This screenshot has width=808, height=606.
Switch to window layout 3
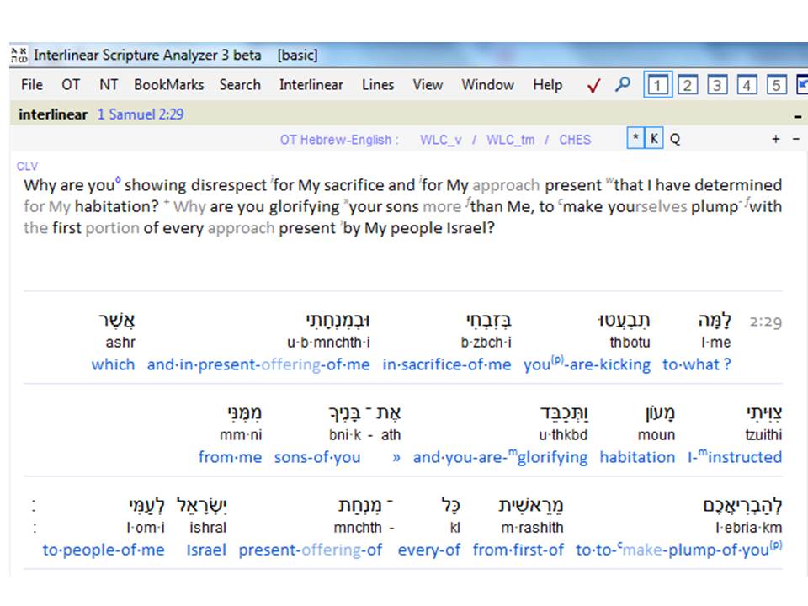click(717, 85)
